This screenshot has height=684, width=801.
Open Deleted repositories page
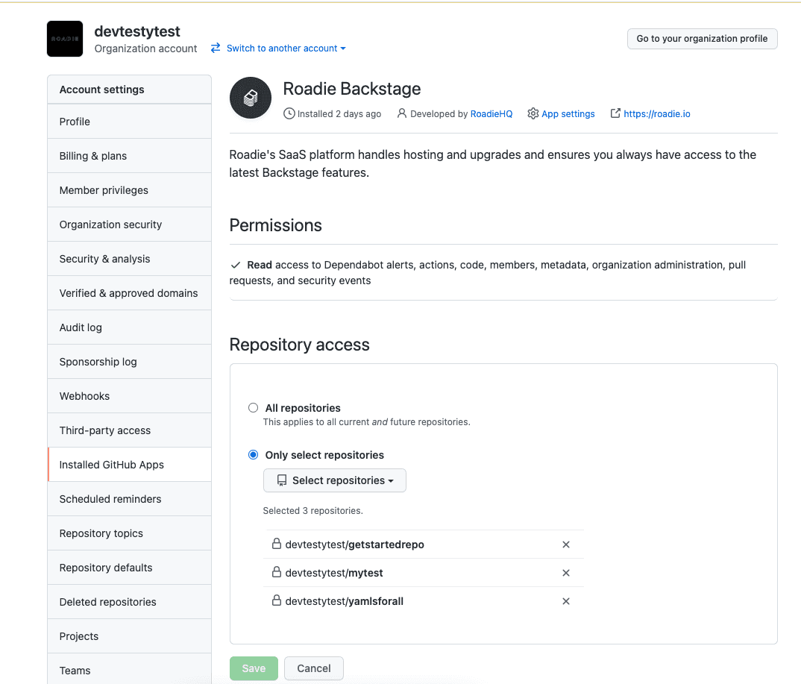[x=129, y=602]
